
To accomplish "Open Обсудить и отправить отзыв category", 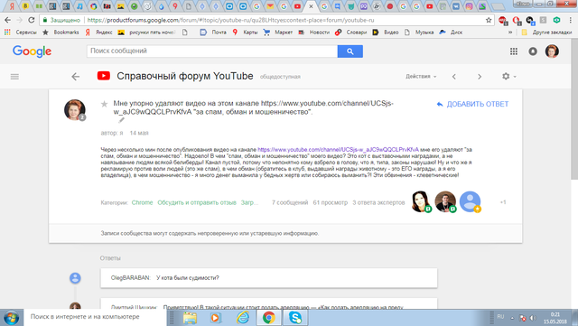I will point(197,202).
